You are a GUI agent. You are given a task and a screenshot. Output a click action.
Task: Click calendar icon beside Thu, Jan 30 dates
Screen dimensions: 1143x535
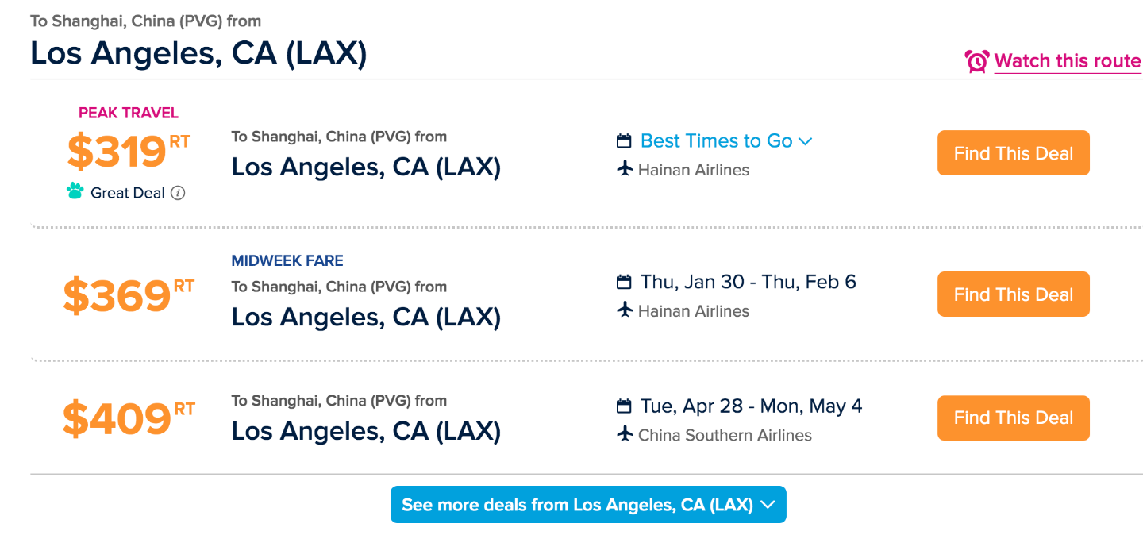tap(625, 283)
